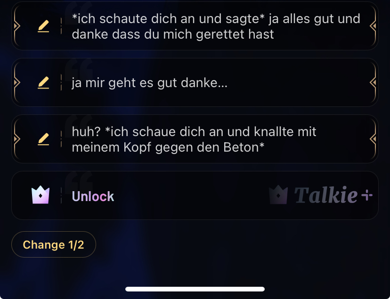The width and height of the screenshot is (390, 299).
Task: Tap the Talkie wordmark text
Action: (x=326, y=195)
